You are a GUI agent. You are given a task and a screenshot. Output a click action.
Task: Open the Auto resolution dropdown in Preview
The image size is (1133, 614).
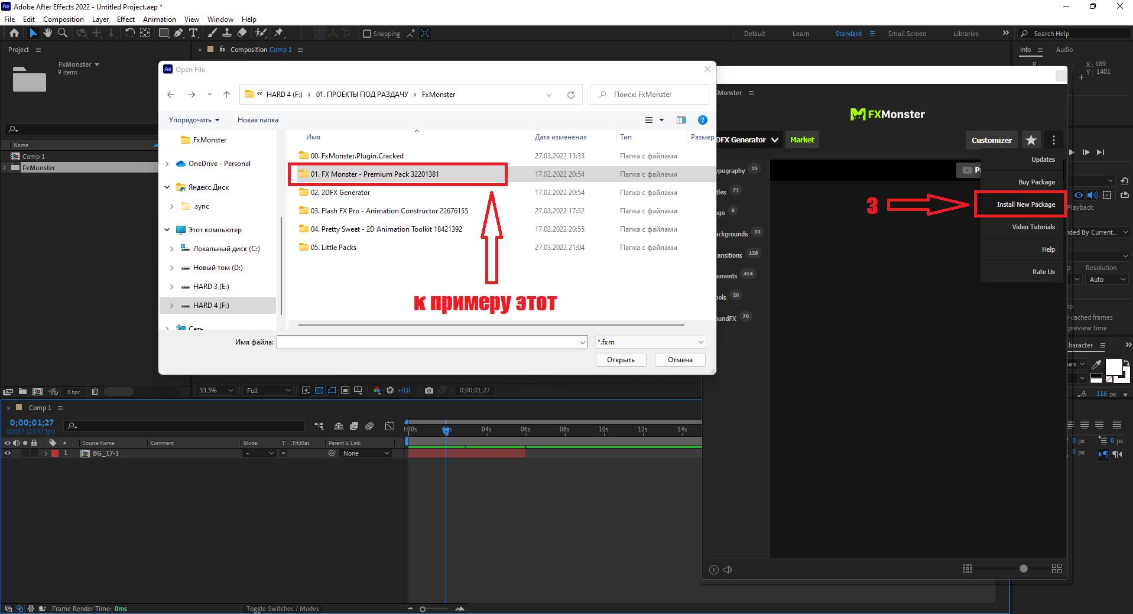1107,280
